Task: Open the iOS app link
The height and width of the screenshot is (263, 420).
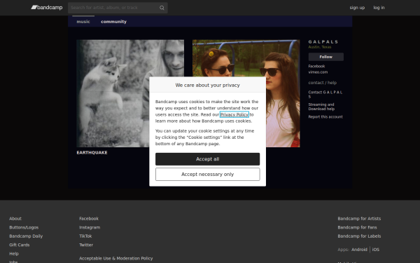Action: click(x=375, y=250)
